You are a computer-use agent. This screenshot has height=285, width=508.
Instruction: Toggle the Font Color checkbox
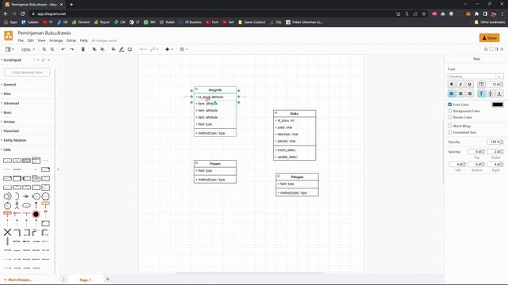coord(450,104)
